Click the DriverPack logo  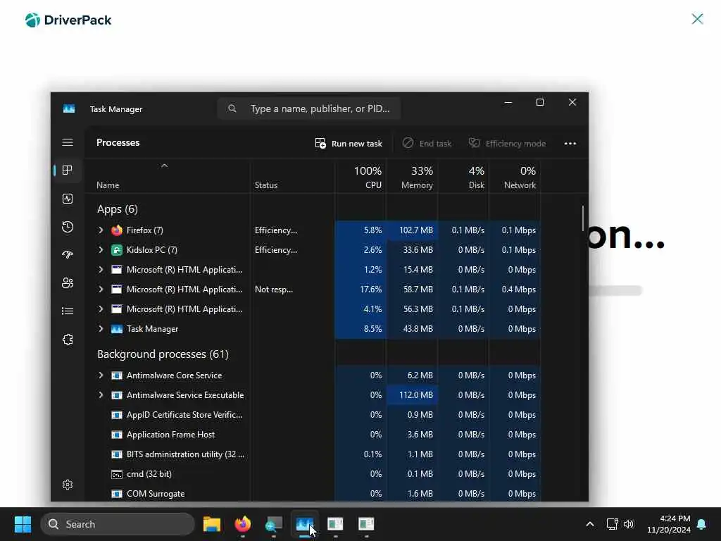tap(68, 20)
